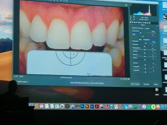The width and height of the screenshot is (167, 125).
Task: Open the Basic (Básico) panel tab icon
Action: (130, 22)
